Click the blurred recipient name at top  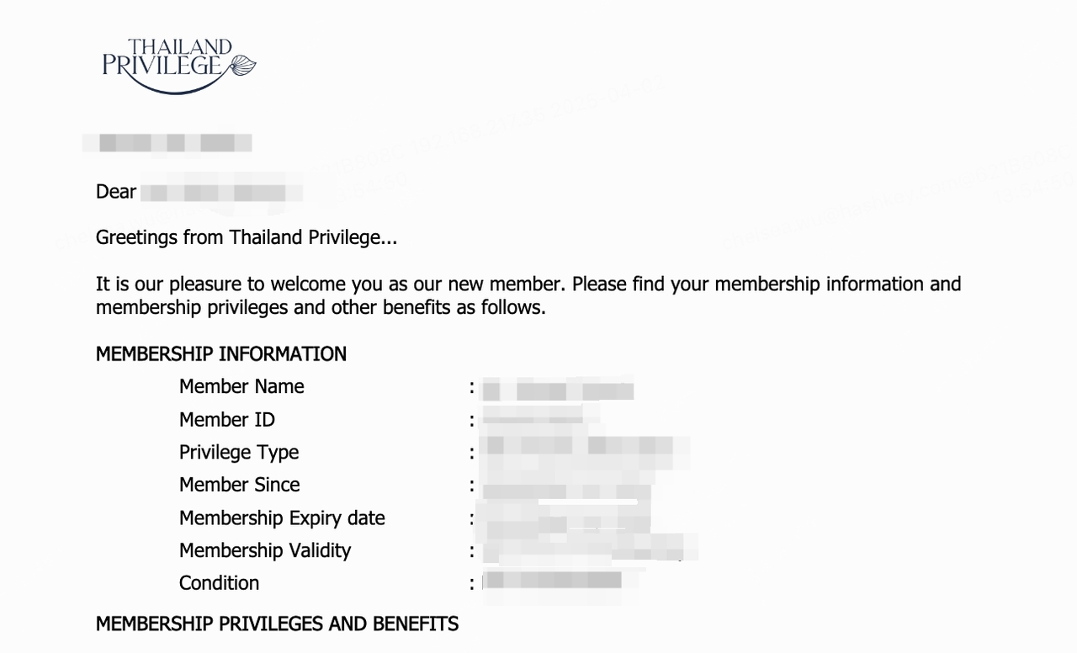point(167,143)
